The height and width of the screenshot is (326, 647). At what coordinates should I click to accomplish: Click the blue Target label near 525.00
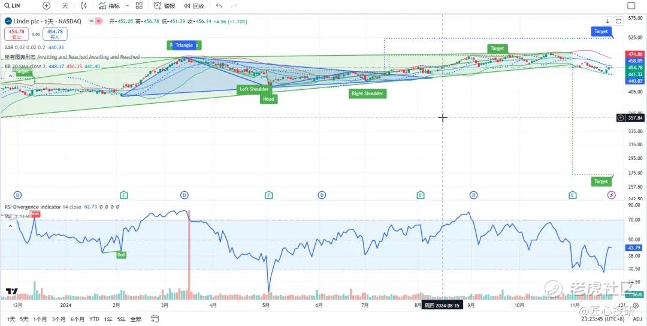pos(601,31)
